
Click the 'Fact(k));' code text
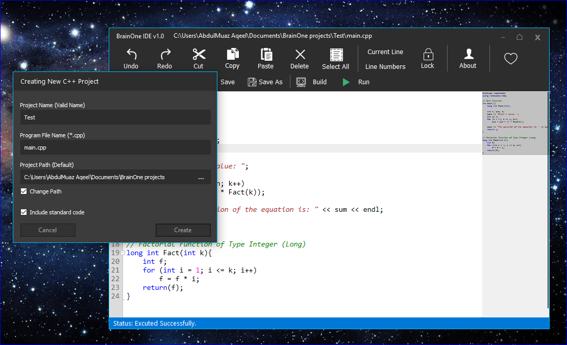tap(246, 192)
